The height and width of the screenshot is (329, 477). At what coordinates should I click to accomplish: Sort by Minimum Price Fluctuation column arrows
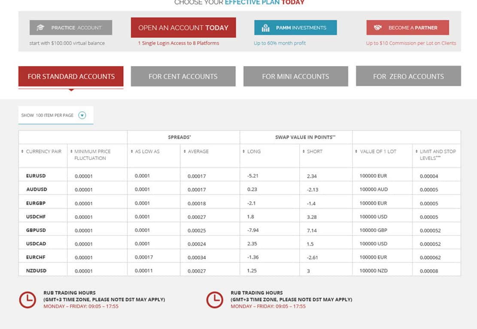(71, 151)
